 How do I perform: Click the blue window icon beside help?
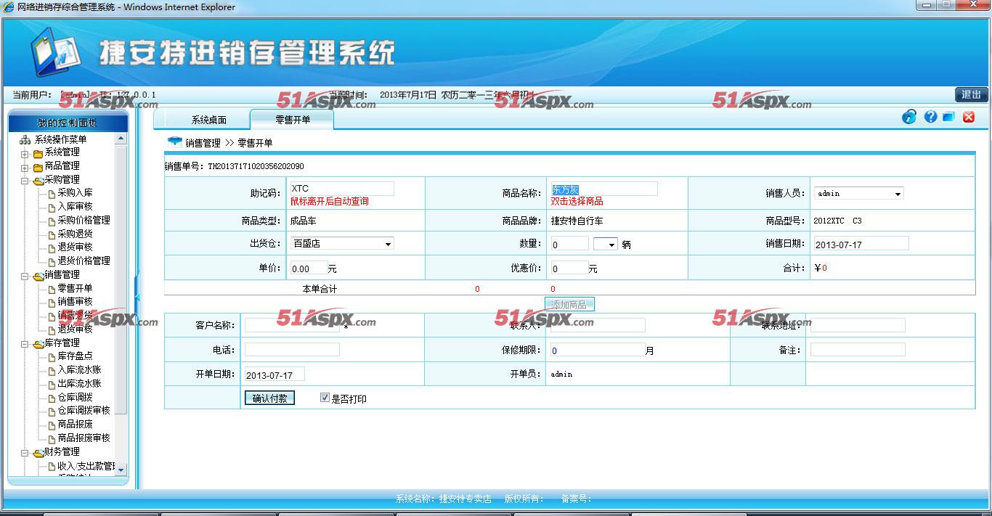coord(948,117)
